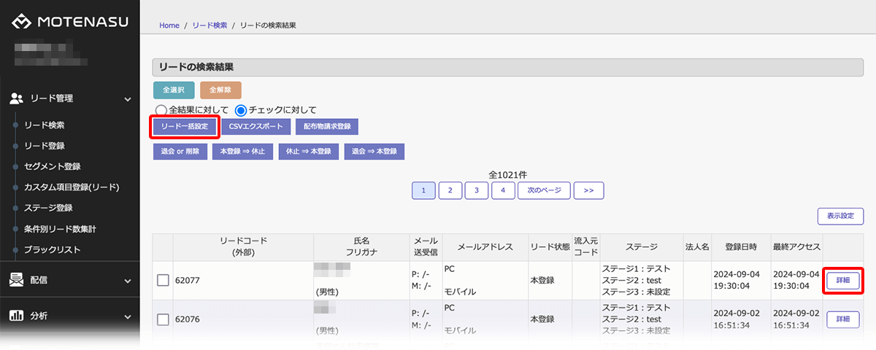Expand the 分析 sidebar section chevron
This screenshot has height=350, width=876.
(x=128, y=316)
